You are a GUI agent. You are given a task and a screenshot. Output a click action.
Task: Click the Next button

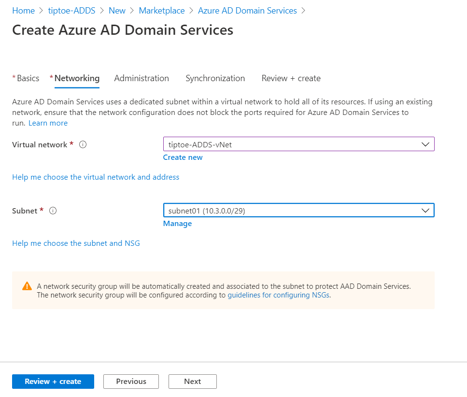193,382
